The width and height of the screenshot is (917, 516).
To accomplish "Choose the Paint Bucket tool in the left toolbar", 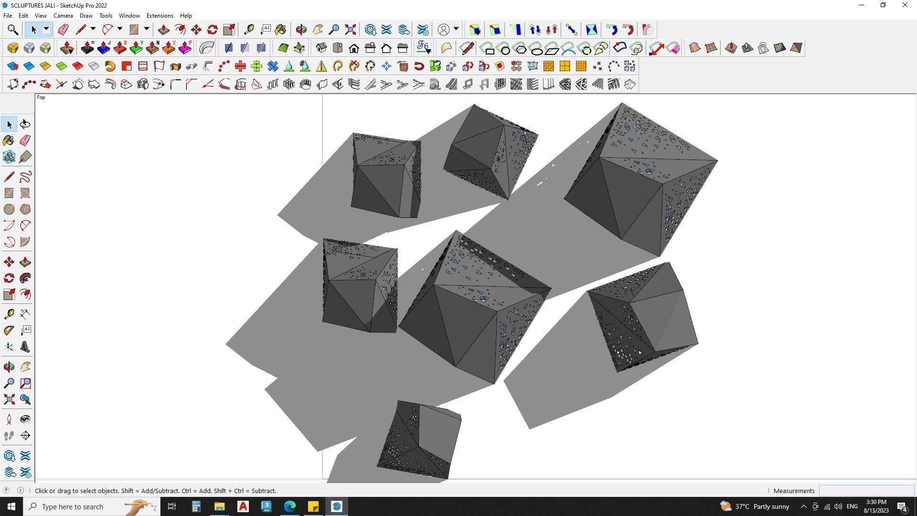I will click(x=9, y=140).
